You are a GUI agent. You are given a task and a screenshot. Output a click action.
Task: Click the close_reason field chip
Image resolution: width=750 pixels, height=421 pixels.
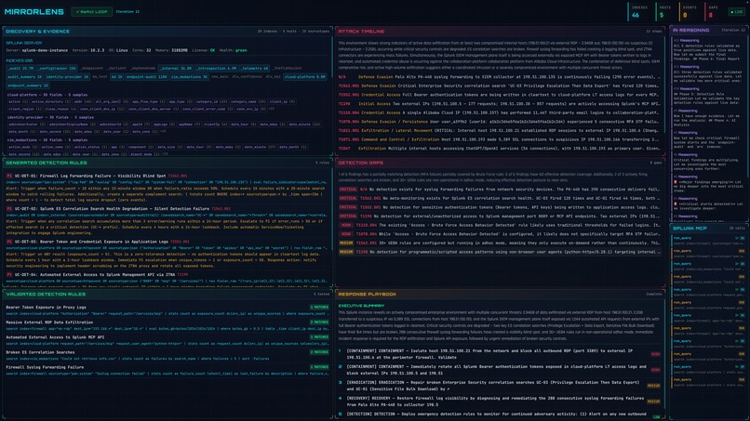[60, 109]
